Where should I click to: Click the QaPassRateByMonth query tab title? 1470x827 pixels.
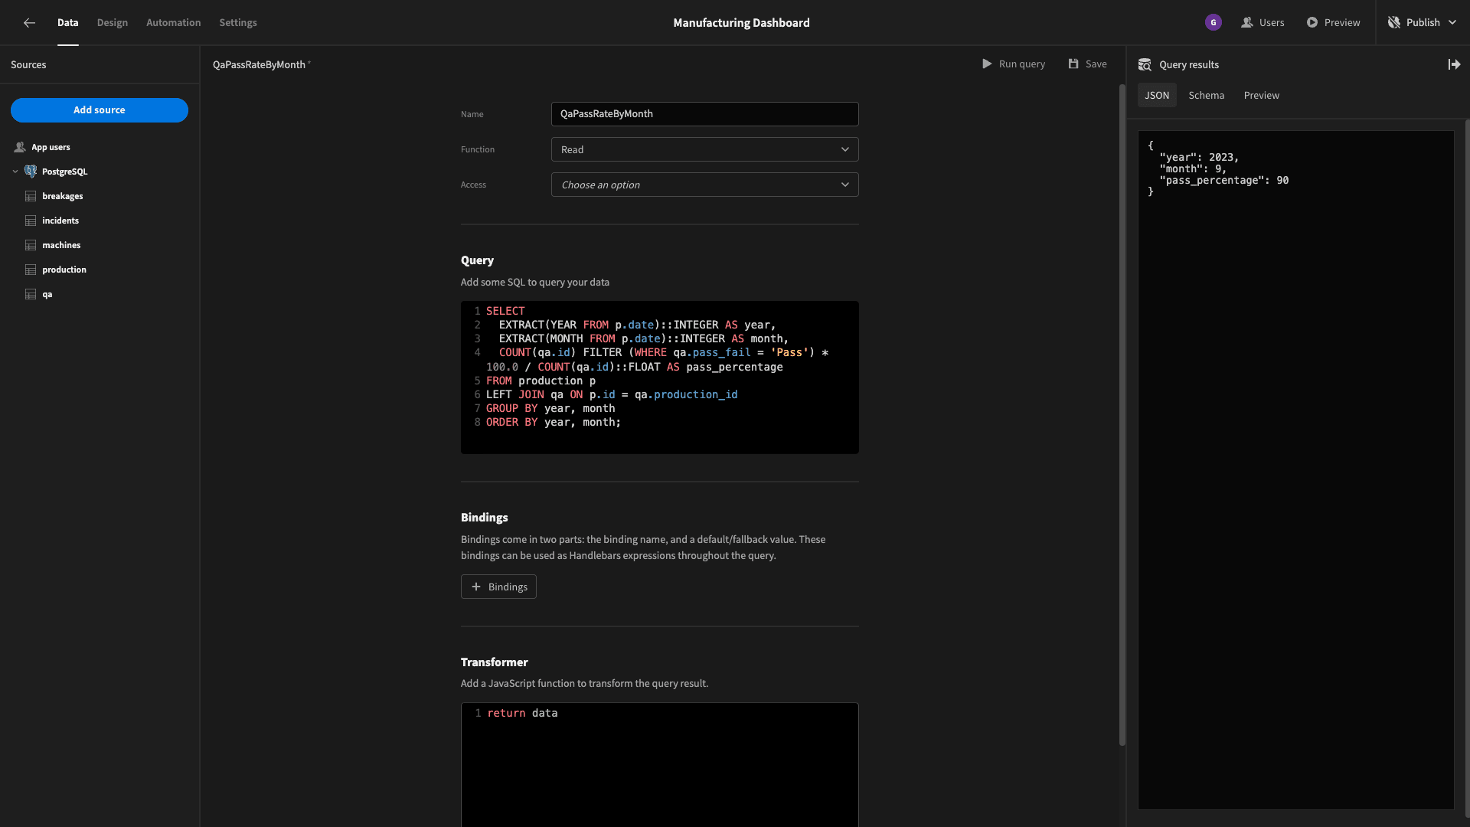[x=259, y=65]
